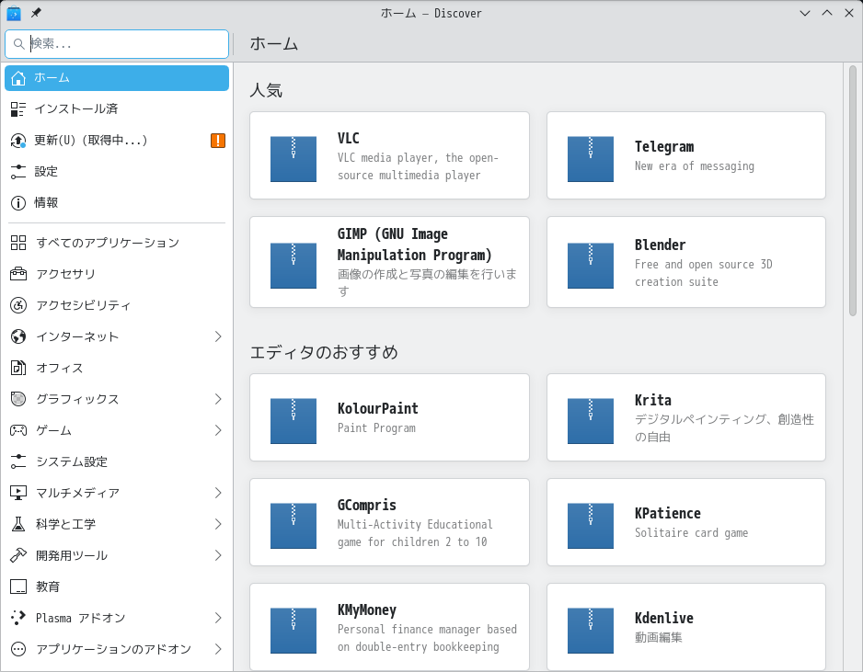Image resolution: width=863 pixels, height=672 pixels.
Task: Expand the マルチメディア category chevron
Action: [x=218, y=493]
